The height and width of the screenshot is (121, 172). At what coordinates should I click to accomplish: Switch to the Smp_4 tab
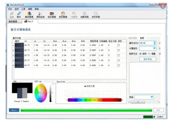point(30,22)
